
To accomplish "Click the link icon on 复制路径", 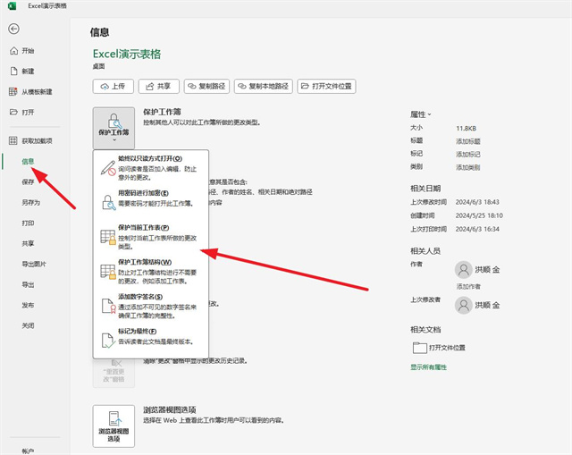I will pyautogui.click(x=192, y=87).
